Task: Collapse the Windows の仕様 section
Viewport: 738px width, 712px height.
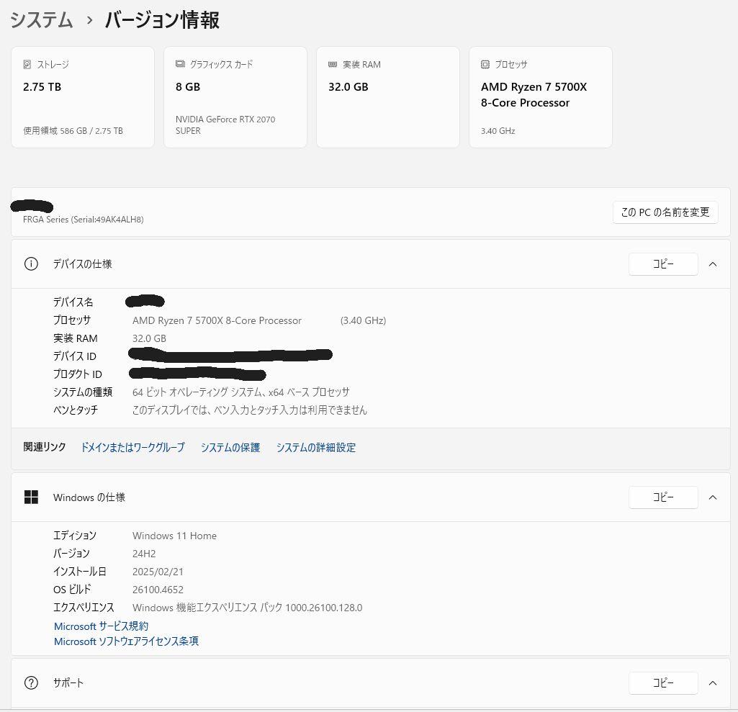Action: (712, 497)
